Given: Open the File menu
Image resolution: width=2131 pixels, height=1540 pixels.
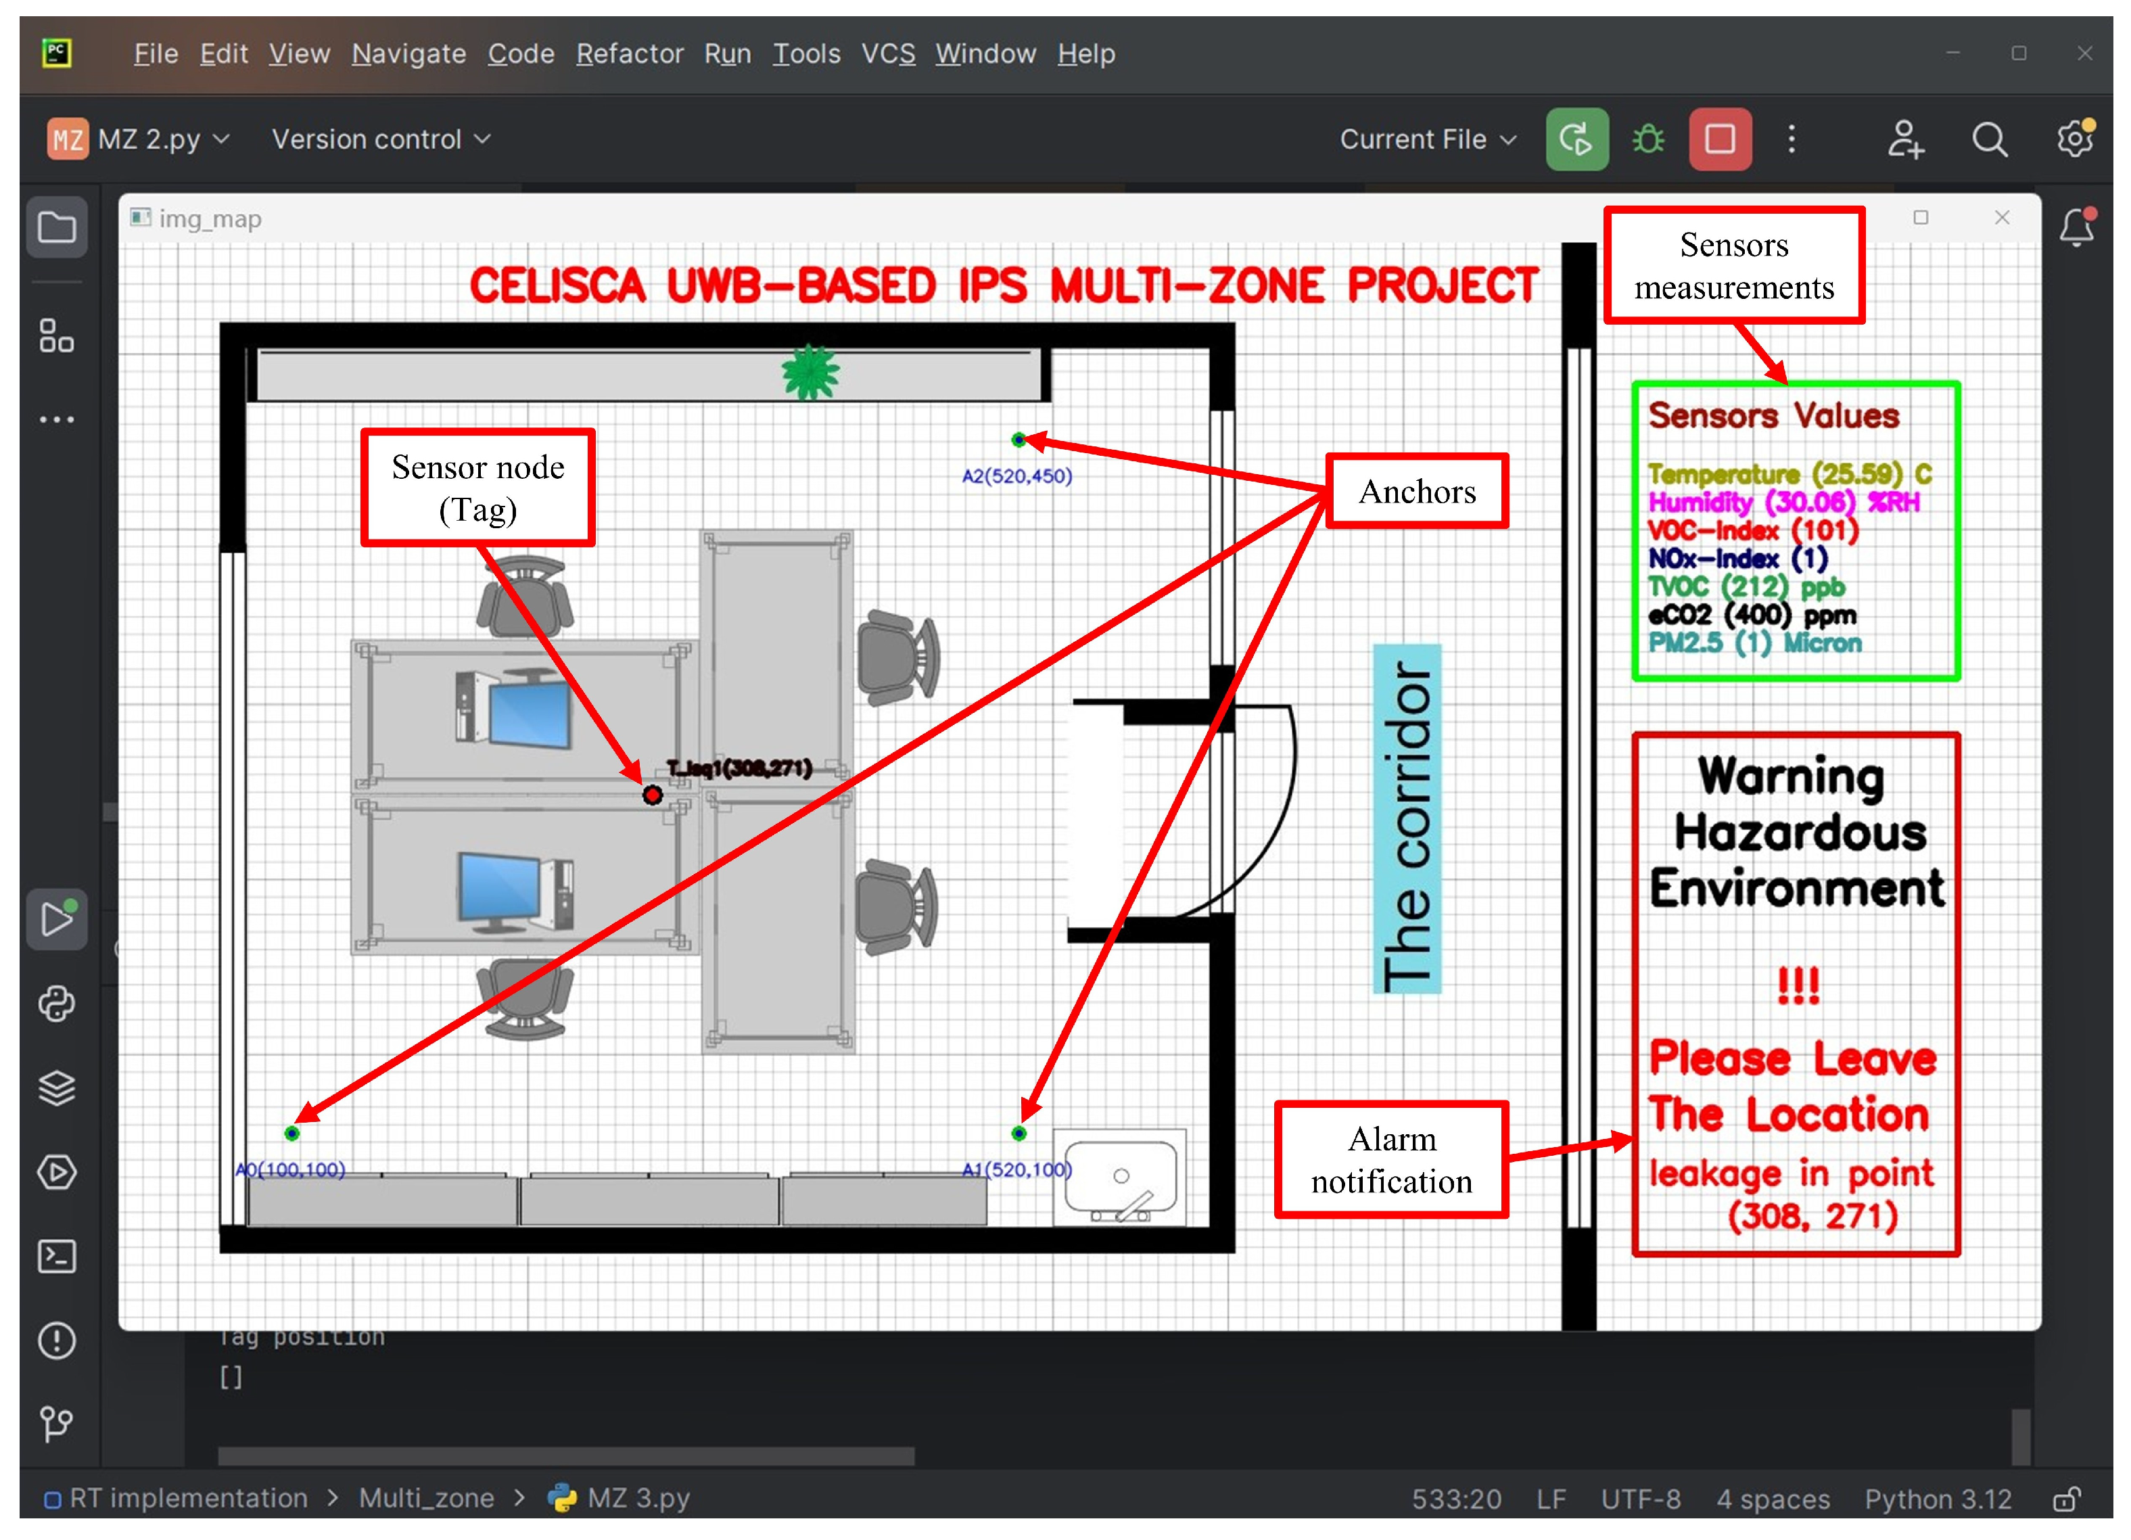Looking at the screenshot, I should point(156,53).
